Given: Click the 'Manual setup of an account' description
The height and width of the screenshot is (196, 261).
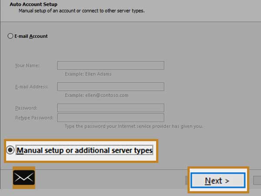Looking at the screenshot, I should pyautogui.click(x=82, y=11).
